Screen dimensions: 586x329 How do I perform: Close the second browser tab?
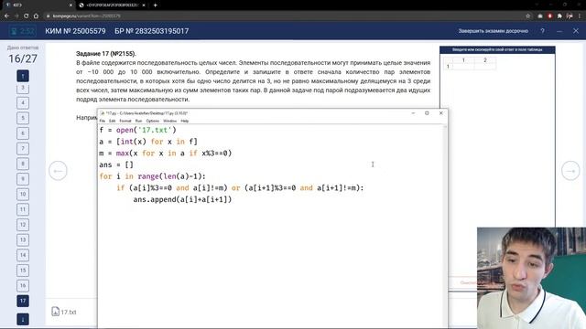coord(144,5)
